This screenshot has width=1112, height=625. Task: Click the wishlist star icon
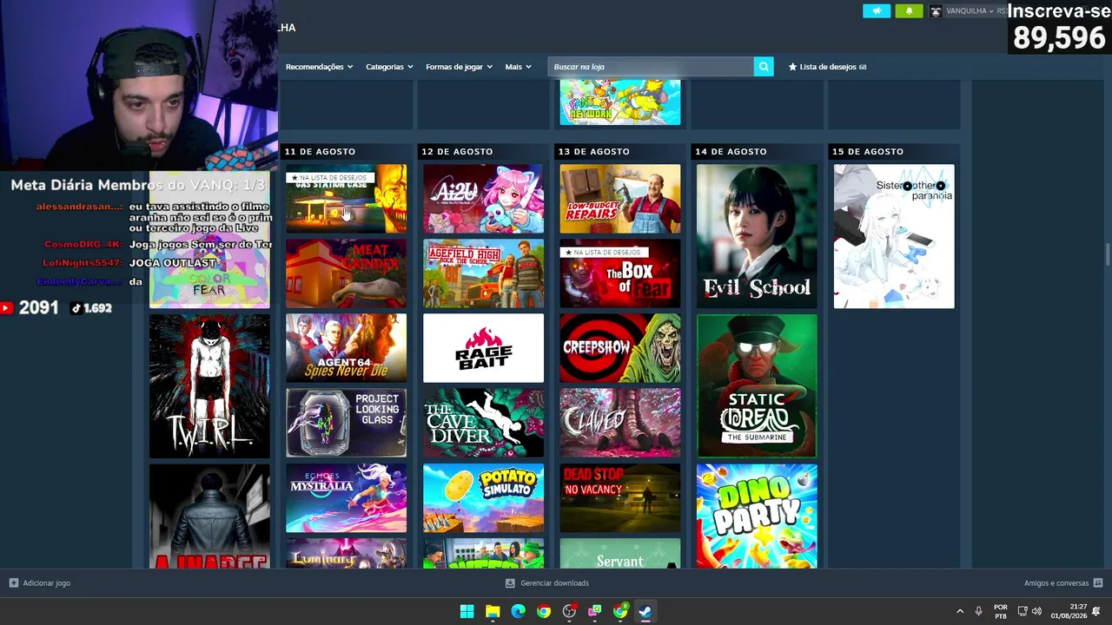pos(792,67)
